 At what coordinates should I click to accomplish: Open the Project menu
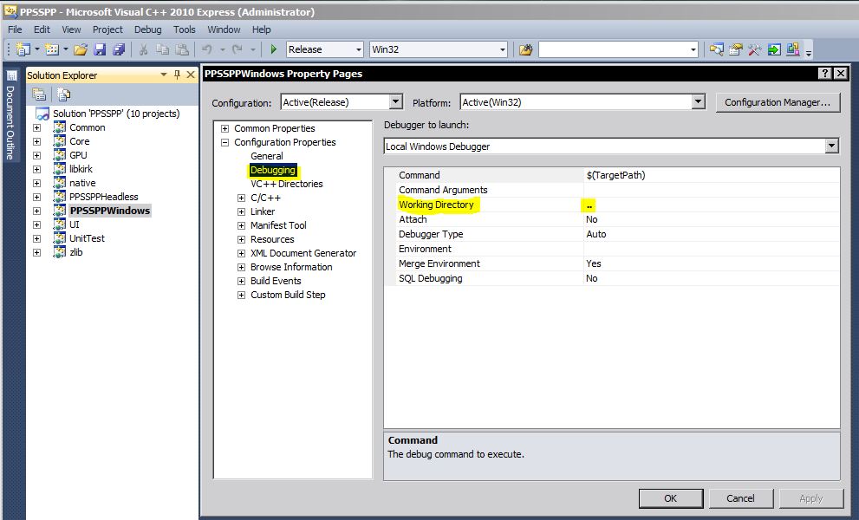(107, 29)
